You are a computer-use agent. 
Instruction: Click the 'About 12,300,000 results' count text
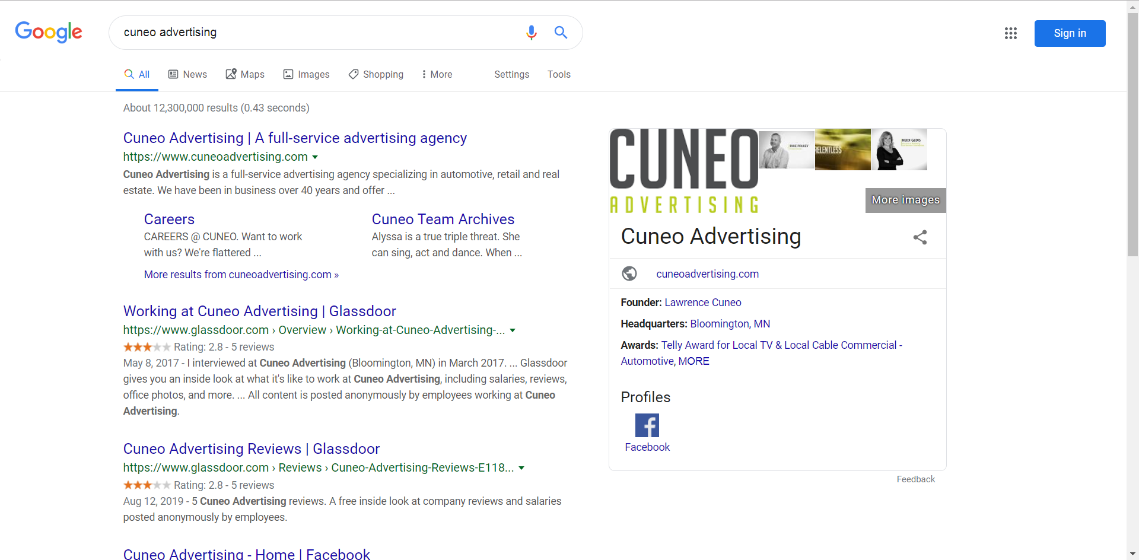point(217,108)
